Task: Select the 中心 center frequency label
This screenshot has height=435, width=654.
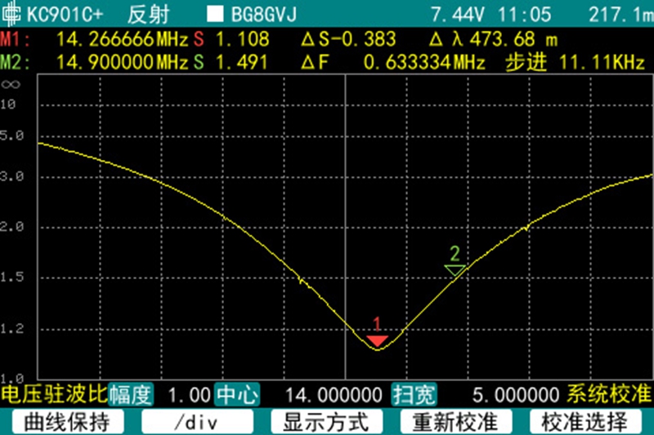Action: click(x=236, y=395)
